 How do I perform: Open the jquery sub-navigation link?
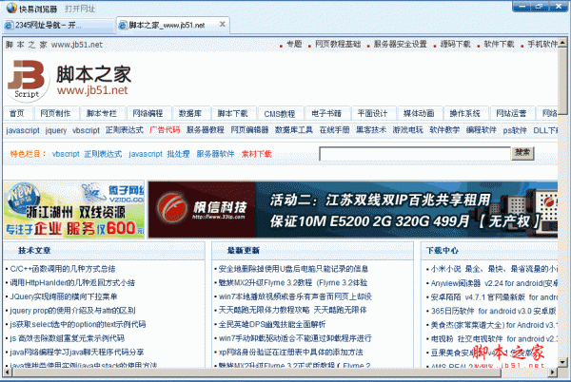(56, 130)
